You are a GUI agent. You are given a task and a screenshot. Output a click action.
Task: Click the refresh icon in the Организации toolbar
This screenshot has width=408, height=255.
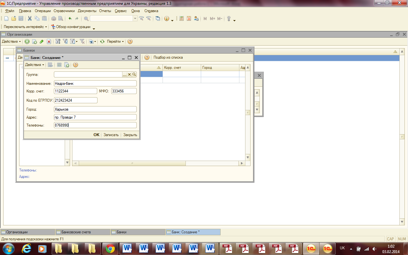pos(102,41)
